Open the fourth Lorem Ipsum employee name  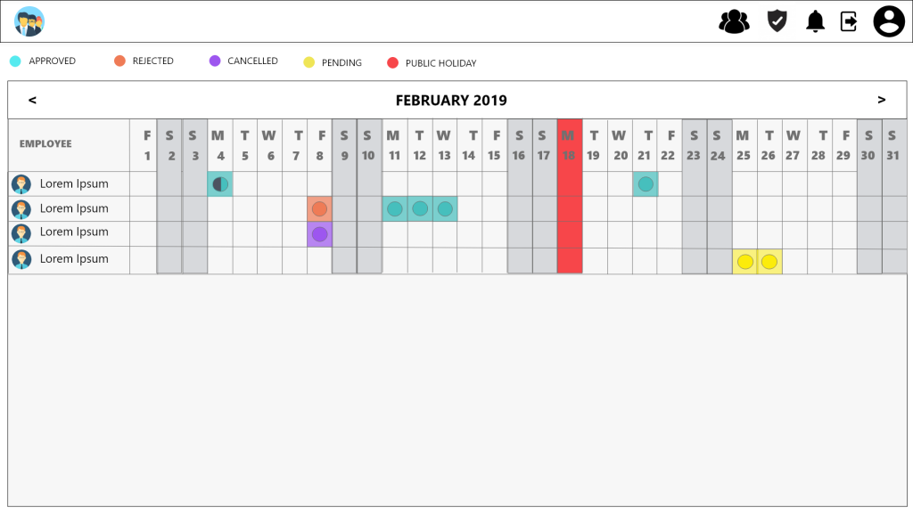tap(74, 259)
